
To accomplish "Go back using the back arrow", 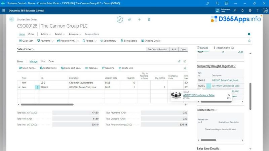I will [x=12, y=19].
